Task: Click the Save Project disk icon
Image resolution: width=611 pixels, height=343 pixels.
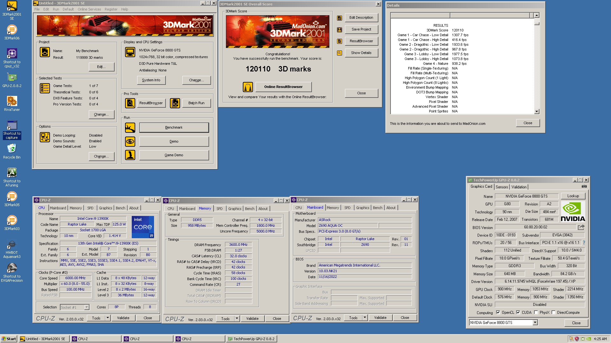Action: [340, 30]
